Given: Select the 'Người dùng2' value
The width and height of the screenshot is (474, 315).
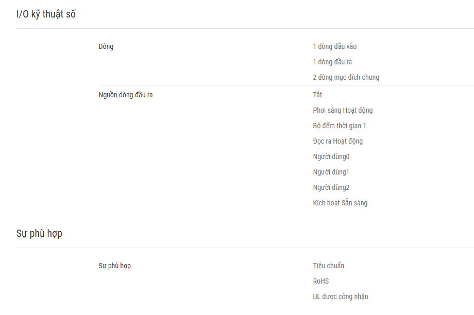Looking at the screenshot, I should point(331,187).
